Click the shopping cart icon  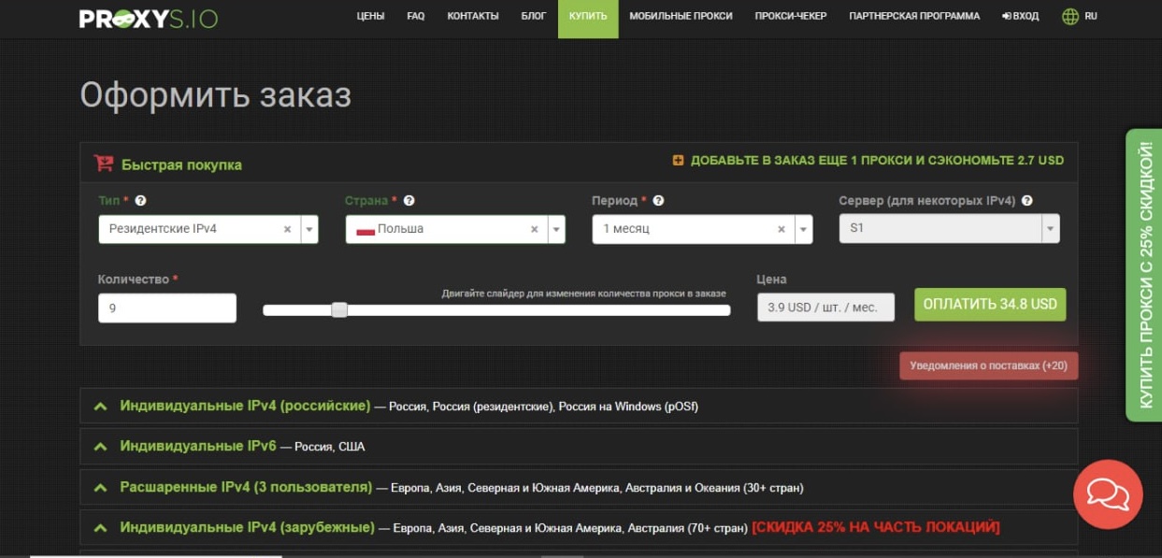104,164
